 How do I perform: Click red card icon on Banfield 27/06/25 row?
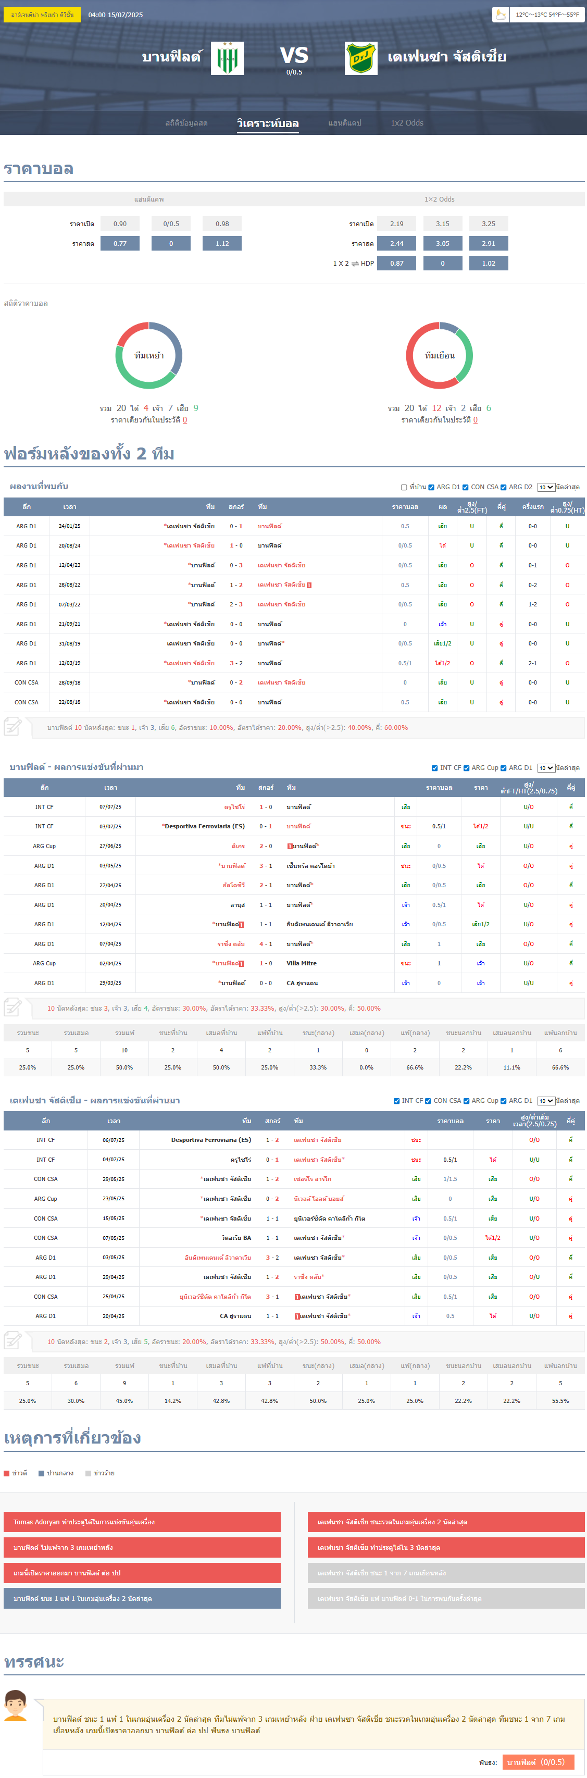(290, 846)
